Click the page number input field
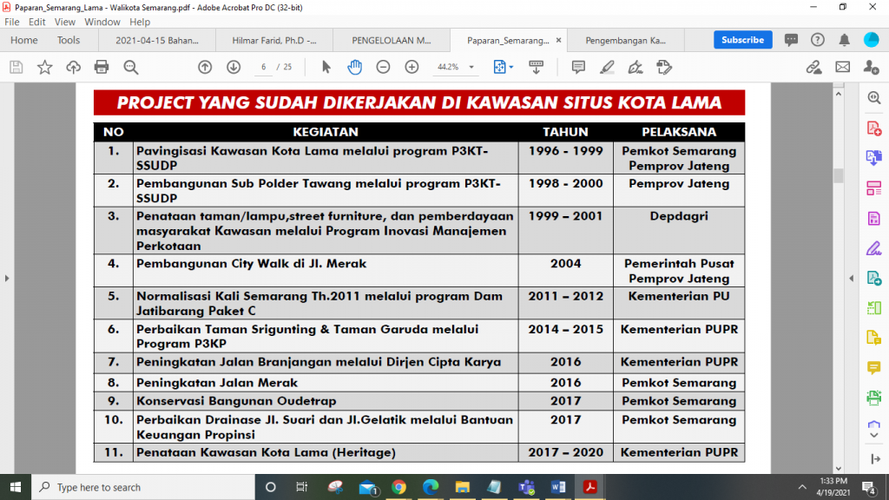The width and height of the screenshot is (889, 500). coord(263,67)
